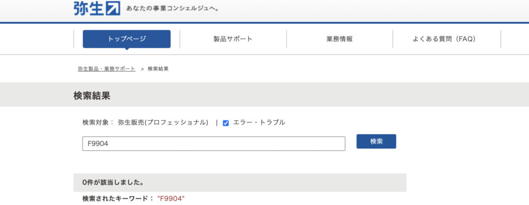Select the 検索結果 breadcrumb item
This screenshot has width=529, height=205.
tap(158, 69)
